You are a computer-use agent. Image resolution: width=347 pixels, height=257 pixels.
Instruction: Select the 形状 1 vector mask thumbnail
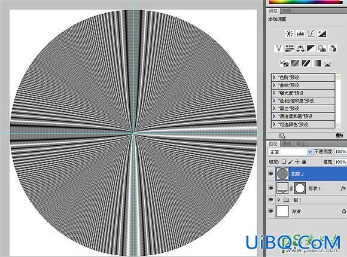[x=300, y=188]
